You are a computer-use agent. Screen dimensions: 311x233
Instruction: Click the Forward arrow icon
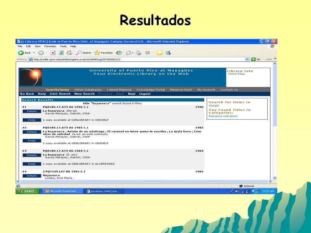[41, 53]
